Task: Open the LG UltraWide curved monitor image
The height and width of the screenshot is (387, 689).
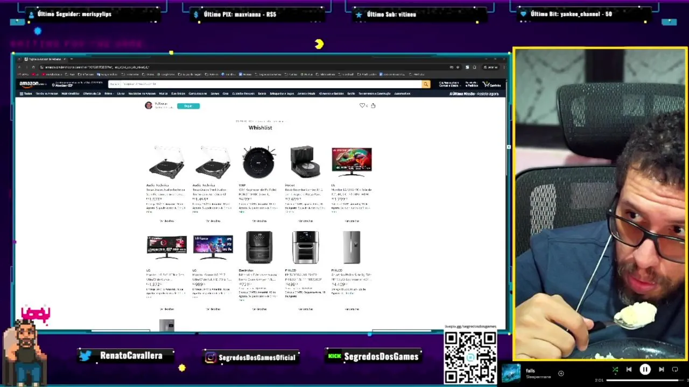Action: tap(167, 247)
